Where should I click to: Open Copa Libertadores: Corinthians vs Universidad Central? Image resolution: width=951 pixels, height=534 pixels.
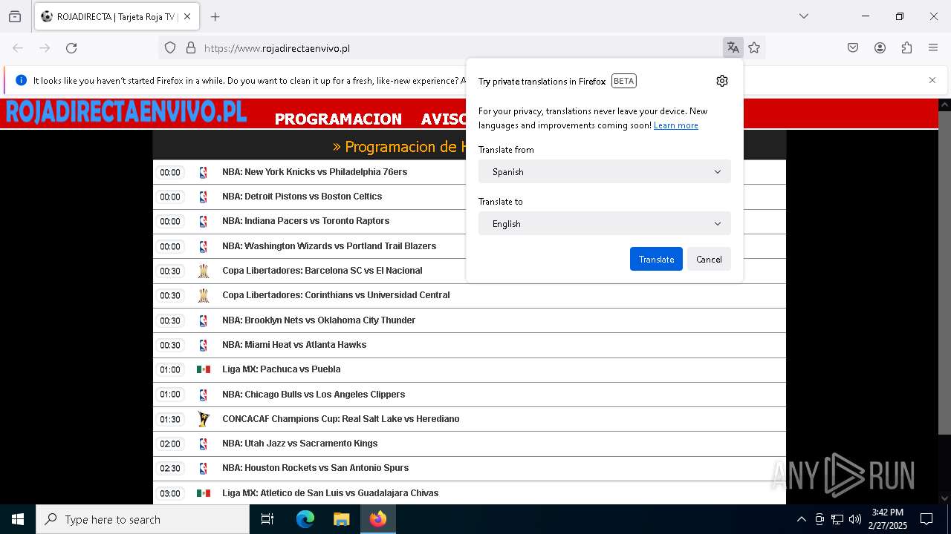pyautogui.click(x=336, y=295)
